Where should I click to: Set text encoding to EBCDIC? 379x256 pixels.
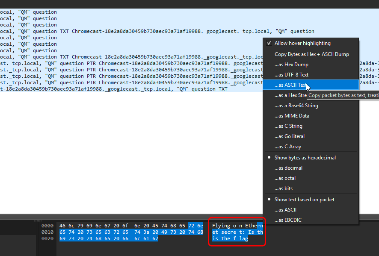pos(286,220)
